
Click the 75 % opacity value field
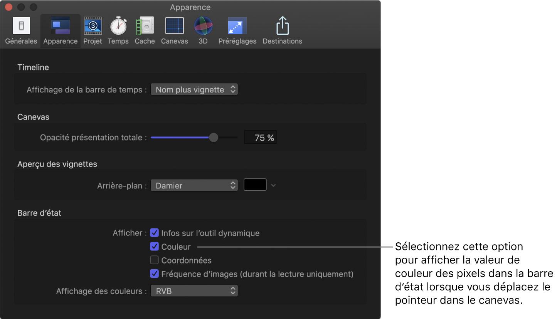pos(261,138)
